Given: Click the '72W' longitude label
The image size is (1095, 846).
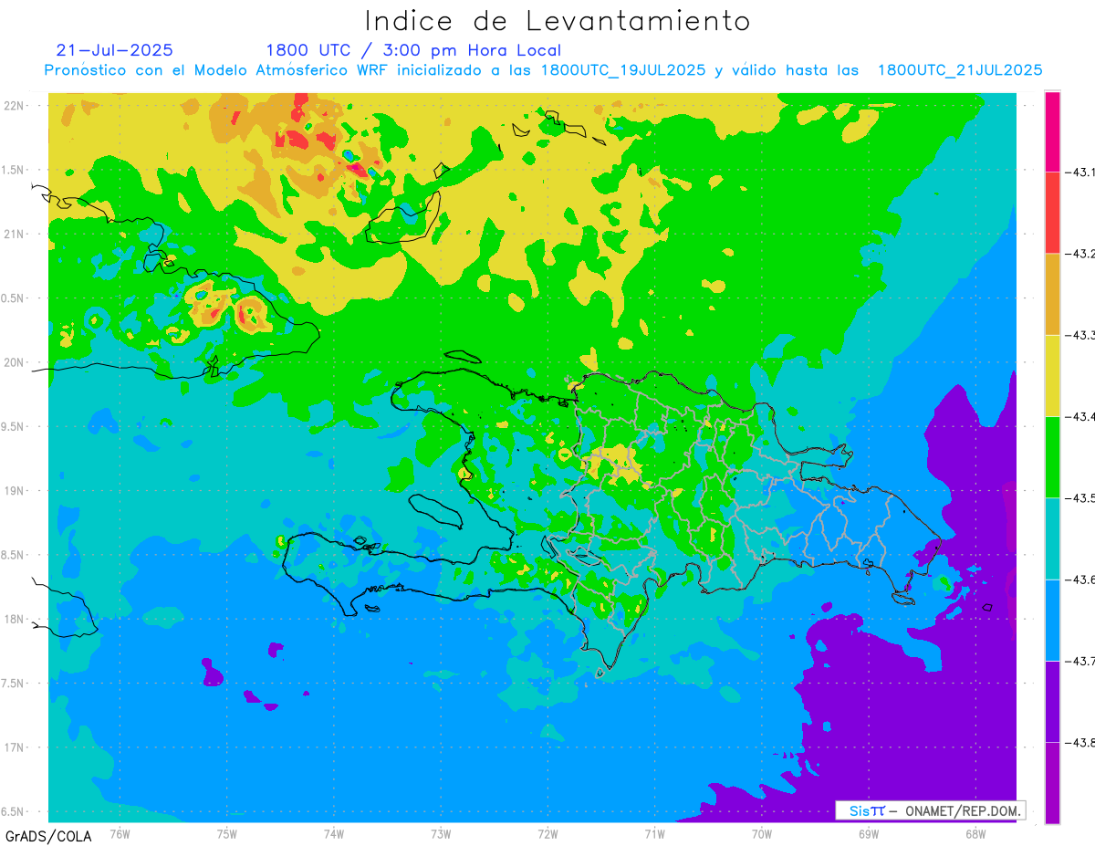Looking at the screenshot, I should [547, 833].
